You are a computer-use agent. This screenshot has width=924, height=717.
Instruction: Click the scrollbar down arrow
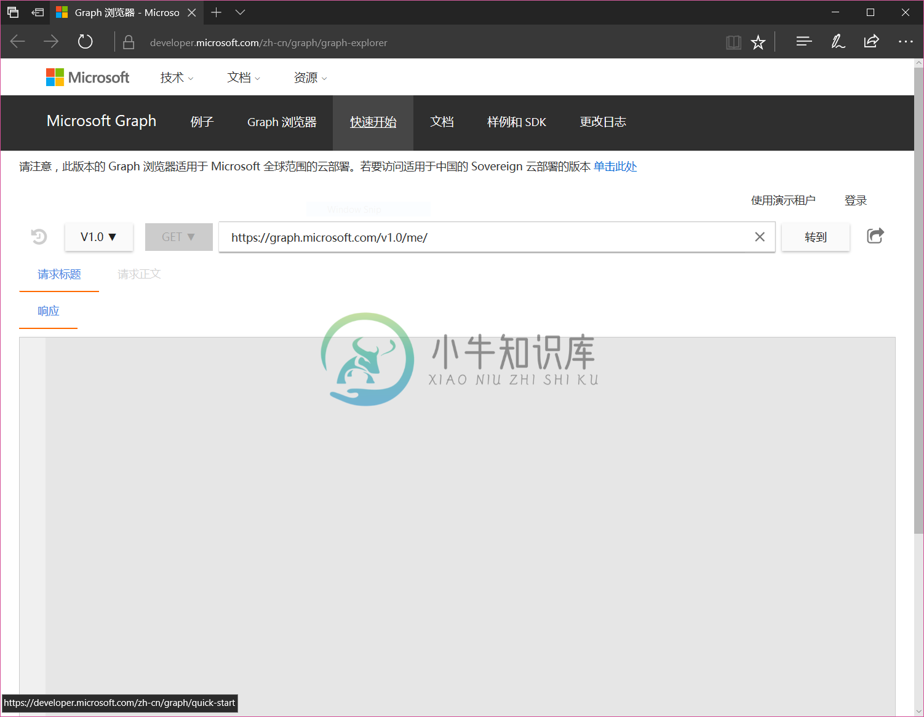(918, 711)
